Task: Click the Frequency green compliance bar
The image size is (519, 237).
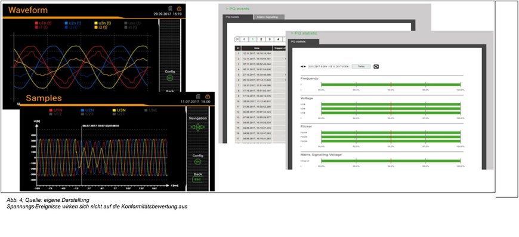Action: click(391, 85)
